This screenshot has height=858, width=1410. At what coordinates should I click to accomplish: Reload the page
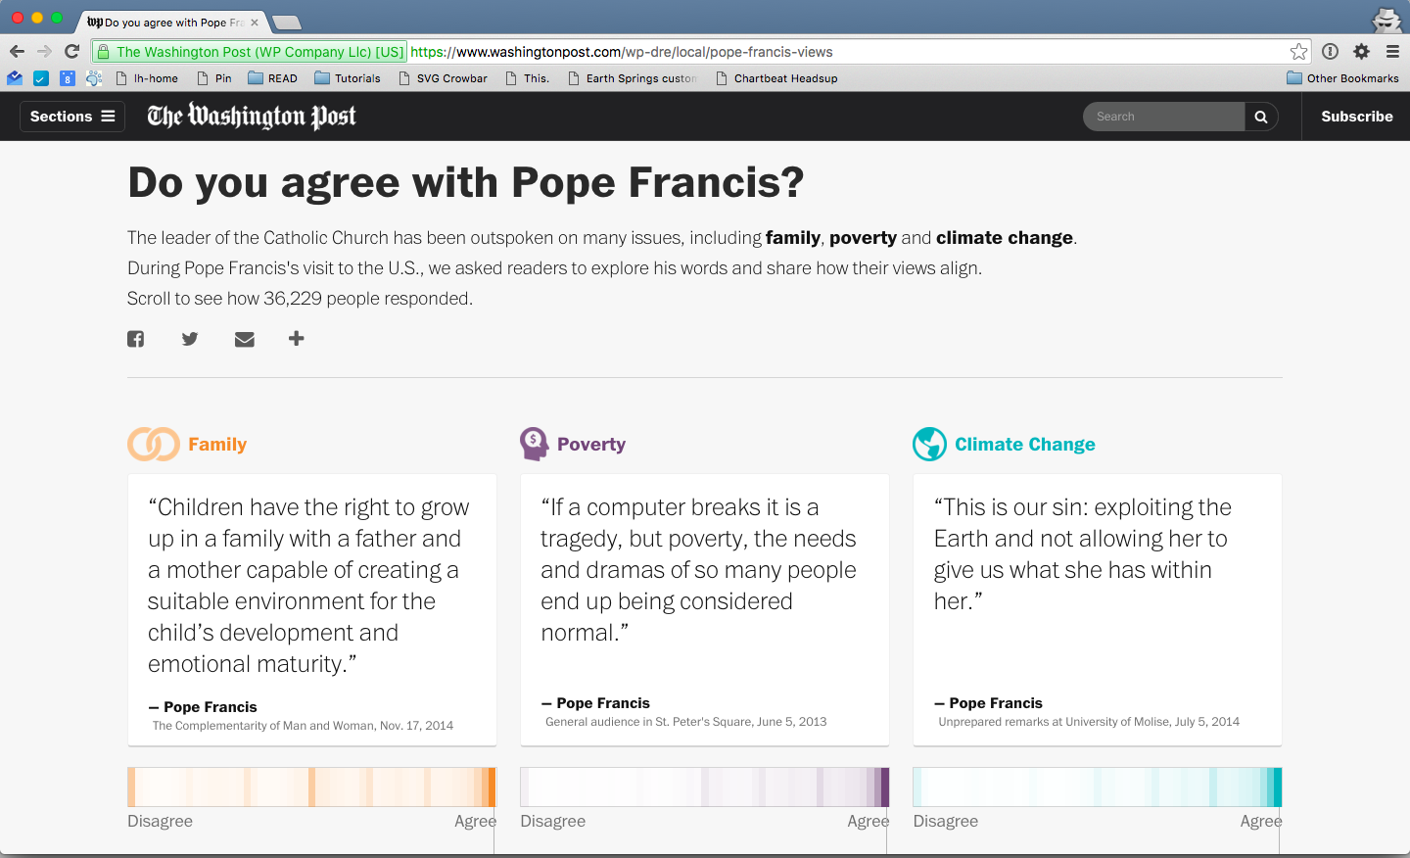tap(71, 52)
